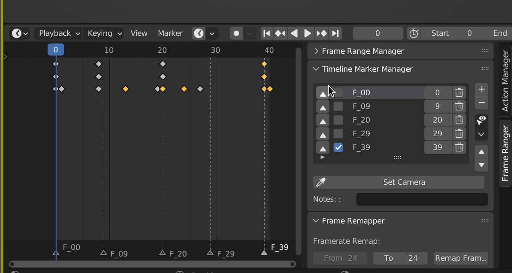This screenshot has width=512, height=273.
Task: Click the stopwatch icon beside the Start field
Action: (414, 33)
